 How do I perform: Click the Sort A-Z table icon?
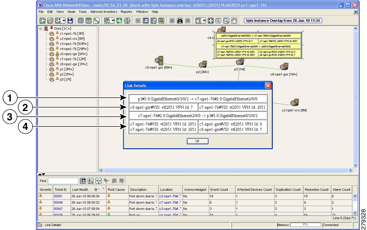click(91, 181)
